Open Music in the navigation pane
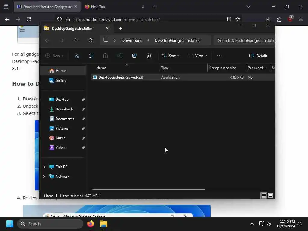The height and width of the screenshot is (231, 308). point(63,138)
